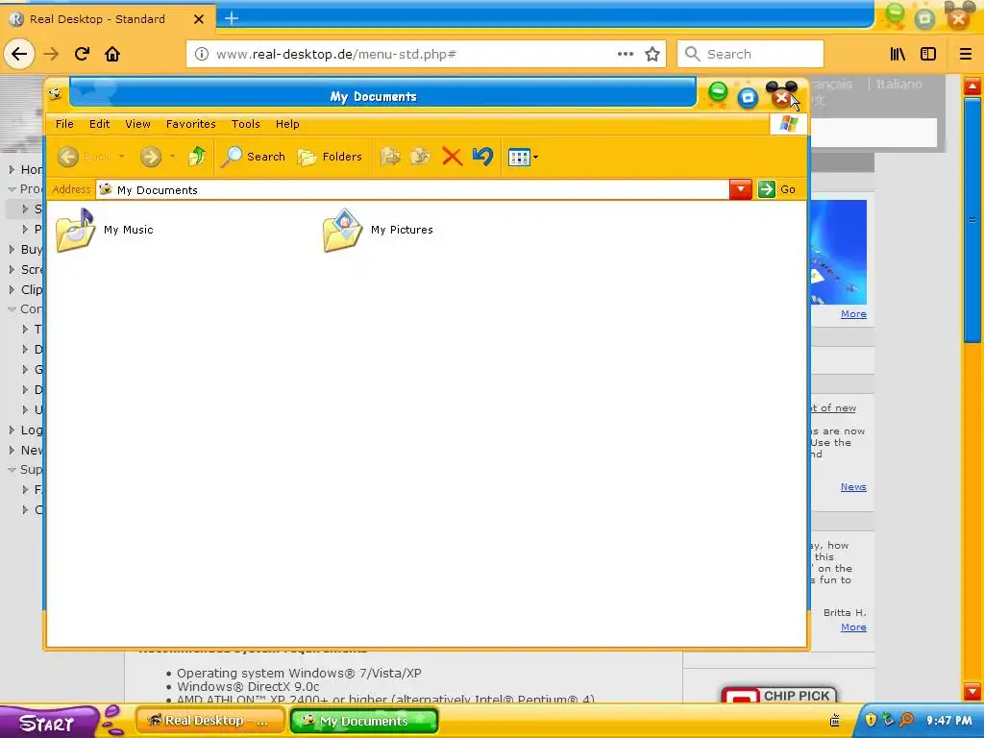Open a new browser tab
This screenshot has width=984, height=738.
click(x=232, y=18)
